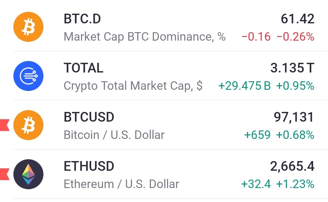The height and width of the screenshot is (202, 328).
Task: Click the 2,665.4 Ethereum price
Action: (x=292, y=166)
